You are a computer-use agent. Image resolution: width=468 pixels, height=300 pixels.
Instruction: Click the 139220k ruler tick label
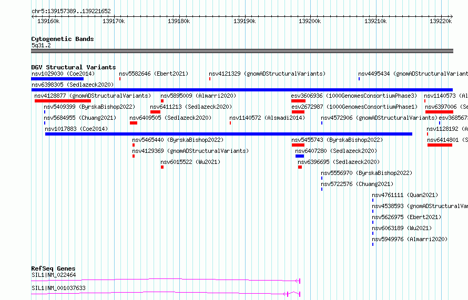441,21
